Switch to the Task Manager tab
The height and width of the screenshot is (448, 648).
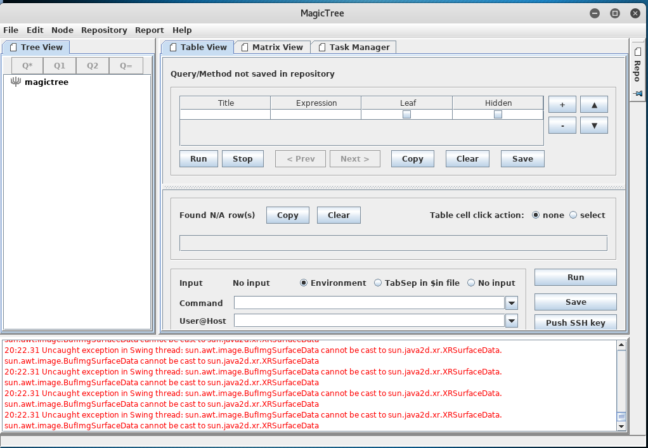point(354,47)
